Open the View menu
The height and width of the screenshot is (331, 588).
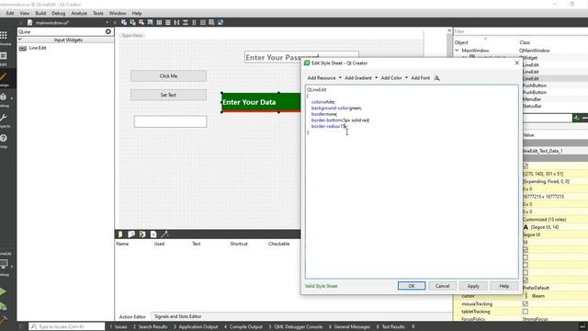[x=25, y=13]
